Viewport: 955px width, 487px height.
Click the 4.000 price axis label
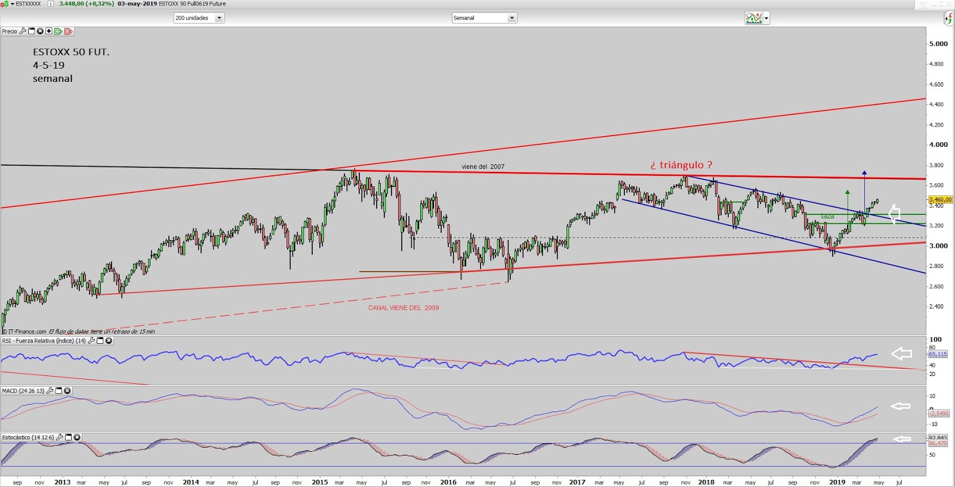pos(938,144)
